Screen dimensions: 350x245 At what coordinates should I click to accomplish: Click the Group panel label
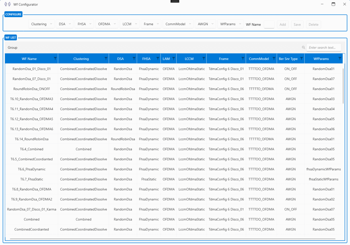coord(13,47)
